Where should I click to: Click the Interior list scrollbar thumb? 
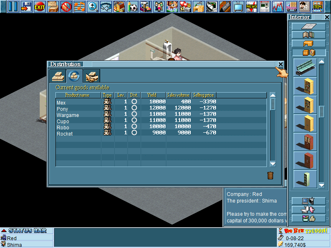(x=321, y=112)
